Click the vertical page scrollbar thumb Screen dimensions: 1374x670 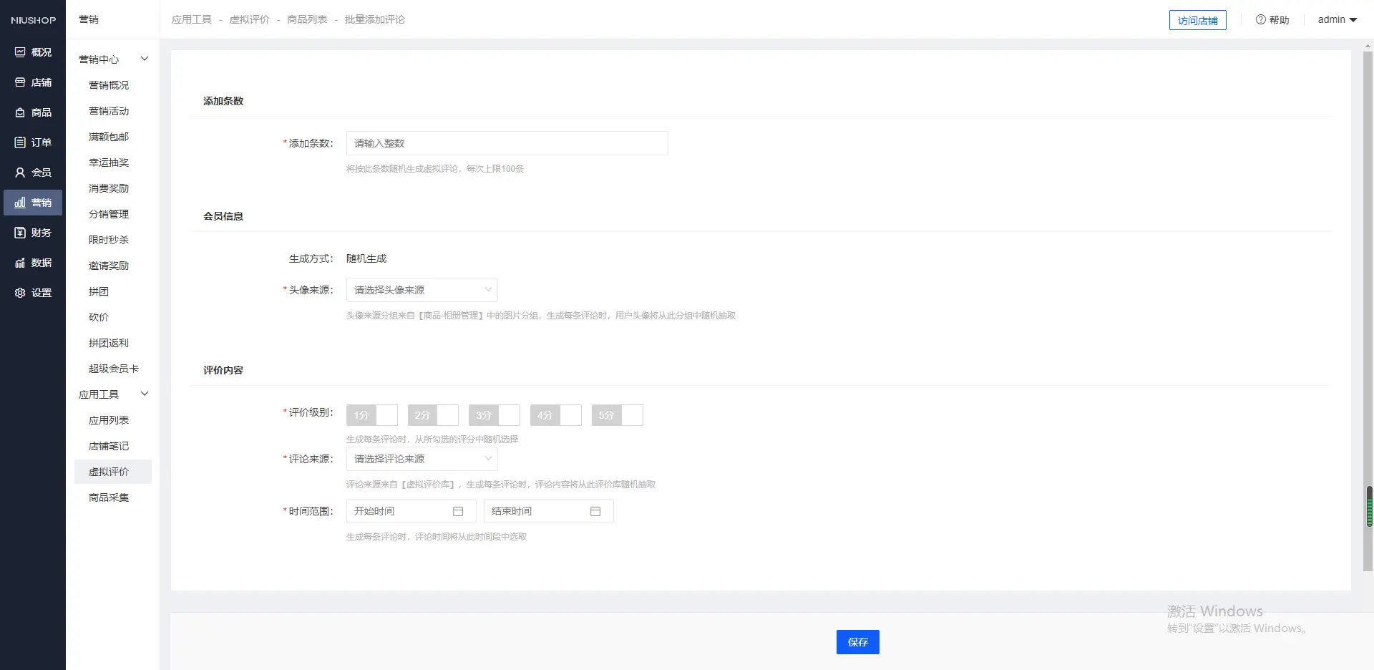click(x=1369, y=506)
